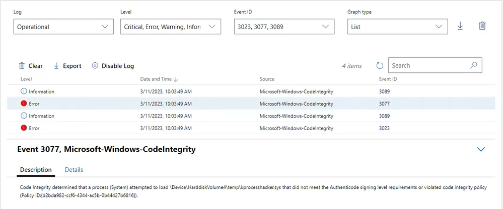Open the Level filter dropdown
The height and width of the screenshot is (209, 503).
coord(170,27)
